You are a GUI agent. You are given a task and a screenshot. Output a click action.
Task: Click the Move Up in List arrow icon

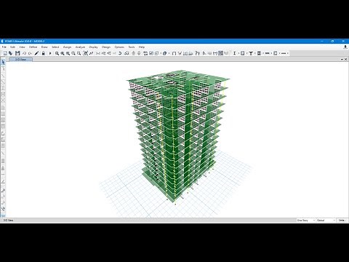(133, 53)
